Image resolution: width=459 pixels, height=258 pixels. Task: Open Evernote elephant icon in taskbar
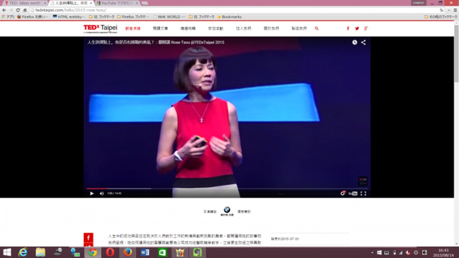(198, 252)
